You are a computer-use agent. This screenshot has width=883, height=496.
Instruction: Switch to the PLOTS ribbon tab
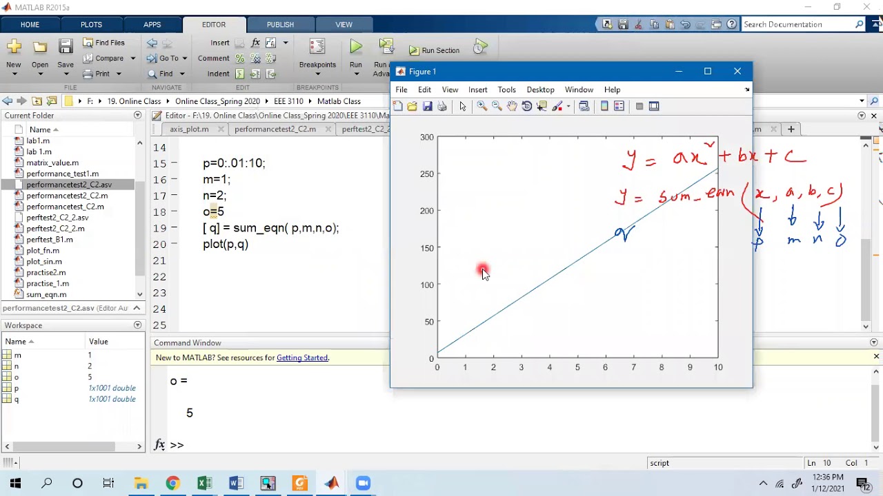pyautogui.click(x=91, y=24)
